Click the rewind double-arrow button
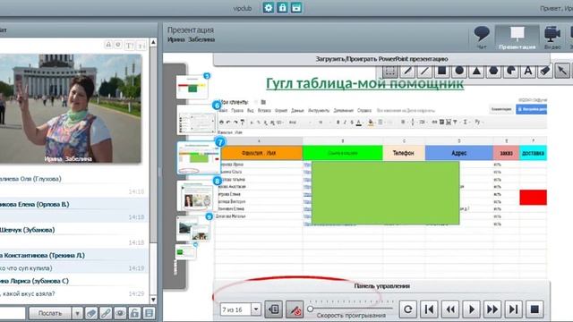The image size is (573, 322). click(x=450, y=309)
